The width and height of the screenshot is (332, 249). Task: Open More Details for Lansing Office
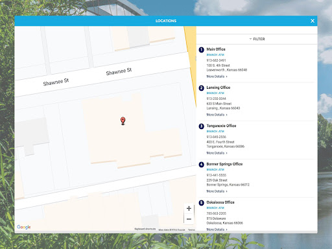coord(217,115)
